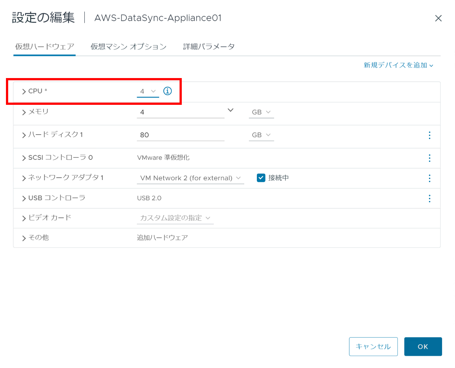Open USB Controller three-dot actions menu
Screen dimensions: 455x368
click(429, 198)
